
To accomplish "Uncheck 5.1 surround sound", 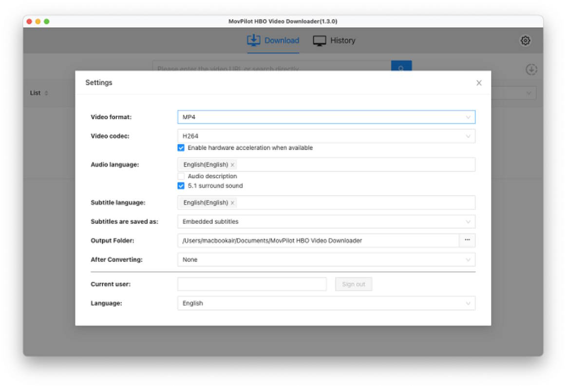I will (181, 186).
